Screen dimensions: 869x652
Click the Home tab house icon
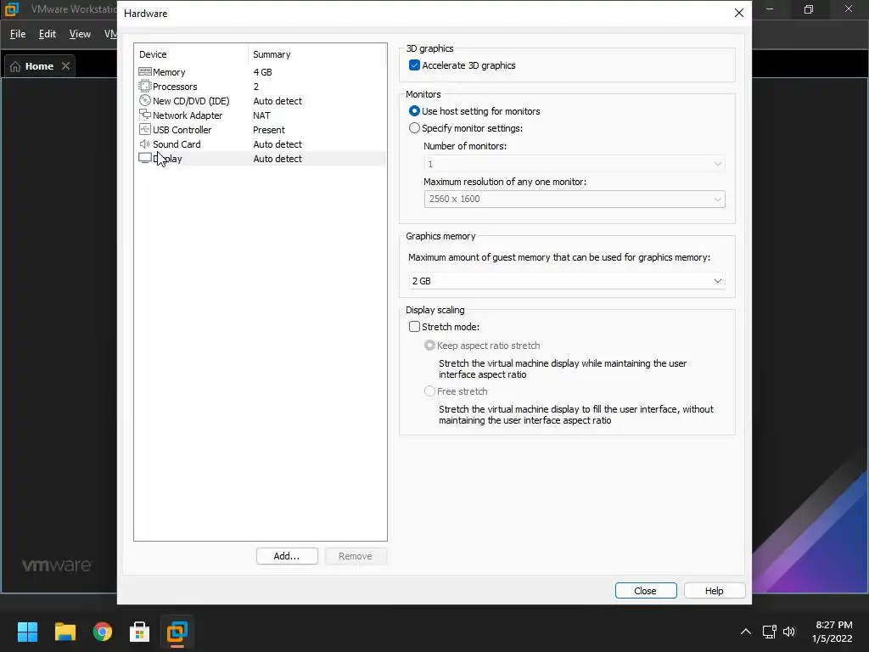(15, 66)
